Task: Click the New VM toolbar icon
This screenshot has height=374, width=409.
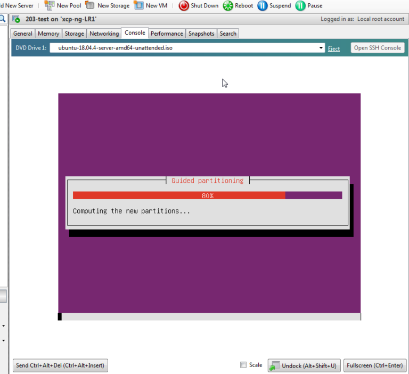Action: [138, 5]
